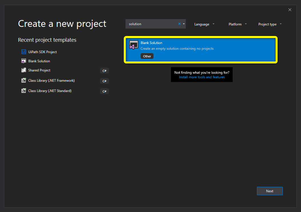Clear the search box using the X icon
Viewport: 301px width, 212px height.
(179, 24)
